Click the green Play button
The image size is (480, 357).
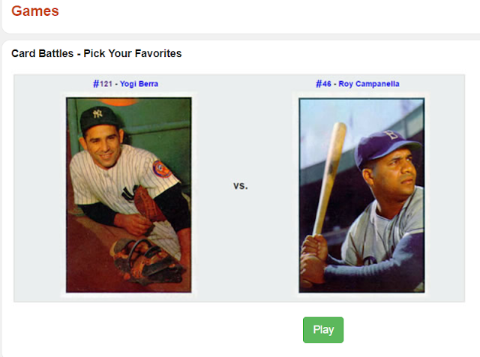(323, 330)
